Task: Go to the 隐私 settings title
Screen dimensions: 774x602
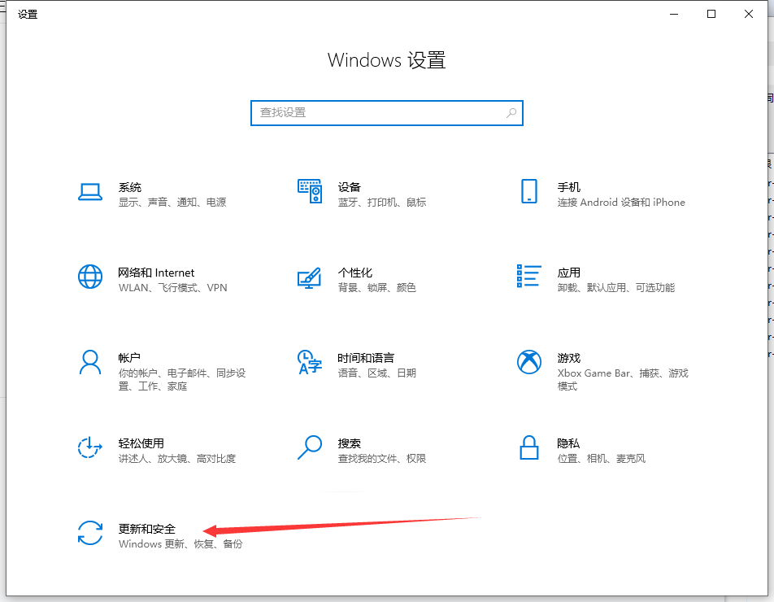Action: coord(568,443)
